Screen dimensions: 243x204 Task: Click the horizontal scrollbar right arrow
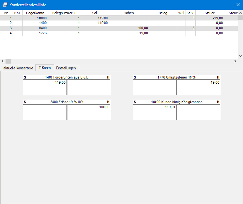(x=235, y=61)
